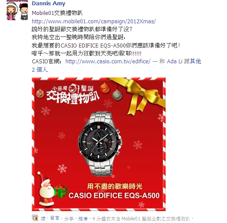Share the post via 分享
The width and height of the screenshot is (227, 223).
coord(69,219)
